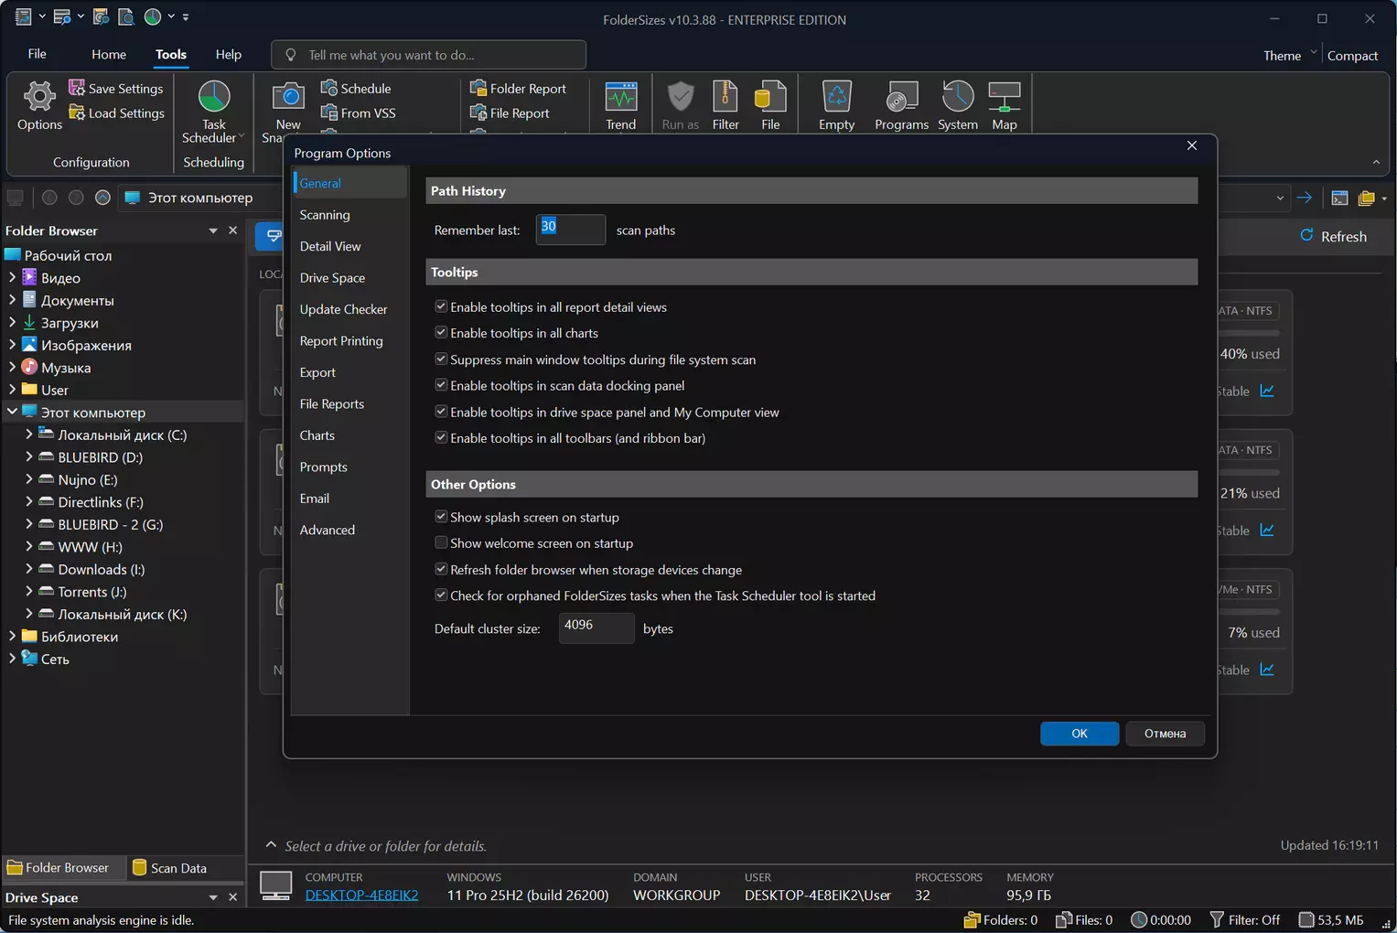Focus the Remember last scan paths field
Screen dimensions: 1397x933
pyautogui.click(x=570, y=230)
